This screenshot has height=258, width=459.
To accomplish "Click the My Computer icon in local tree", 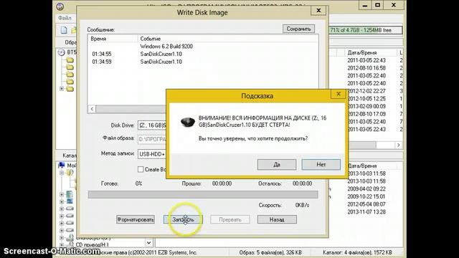I will point(62,166).
